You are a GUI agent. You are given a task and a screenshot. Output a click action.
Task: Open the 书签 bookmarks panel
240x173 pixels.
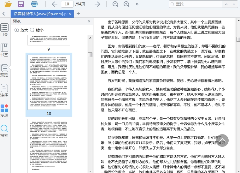(4, 50)
